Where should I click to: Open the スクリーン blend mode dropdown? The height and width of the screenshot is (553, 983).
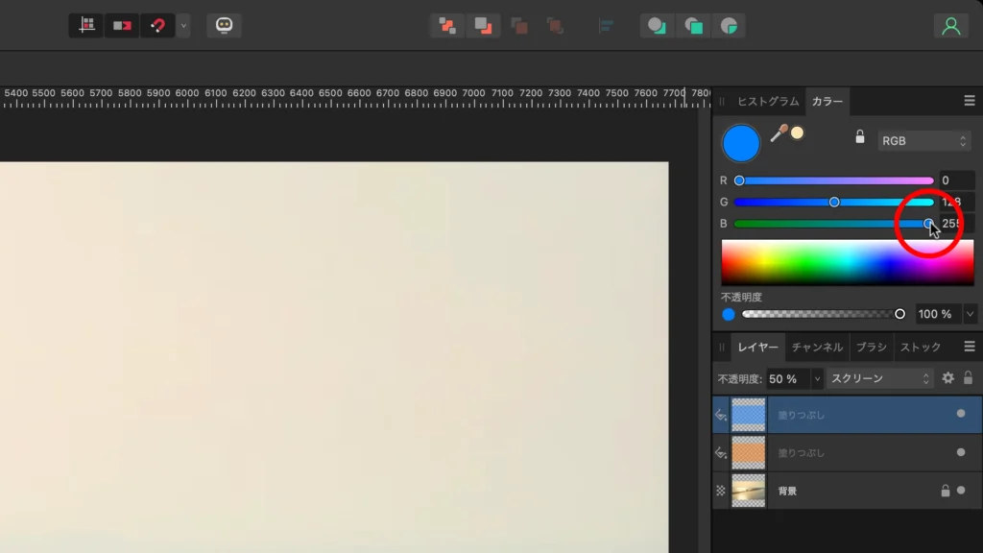[878, 378]
